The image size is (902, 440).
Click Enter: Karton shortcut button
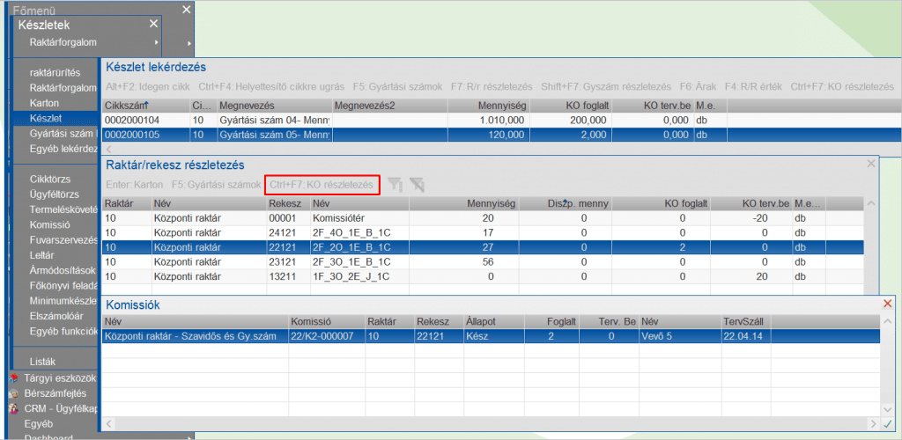(134, 185)
